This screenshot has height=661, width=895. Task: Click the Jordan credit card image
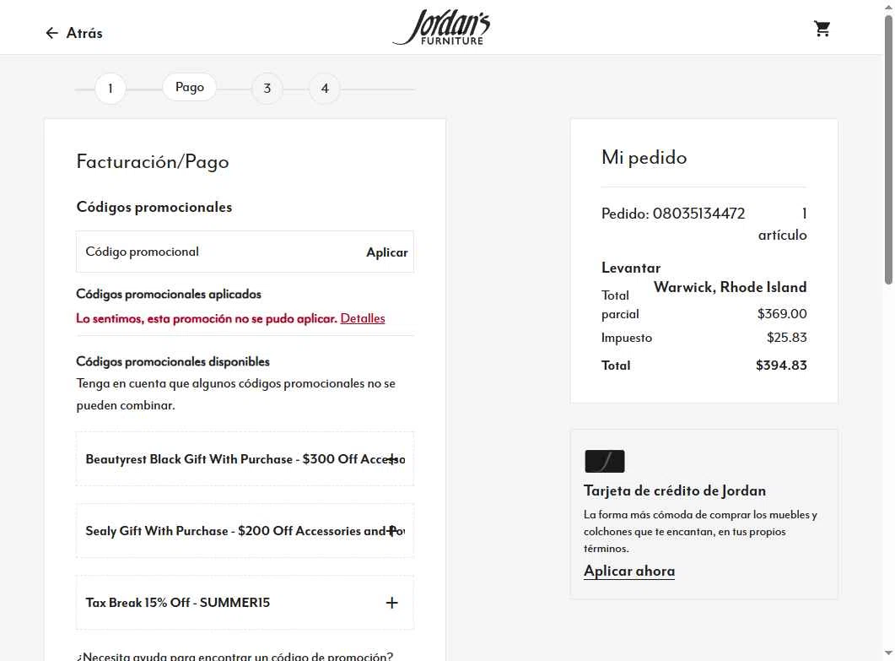605,461
